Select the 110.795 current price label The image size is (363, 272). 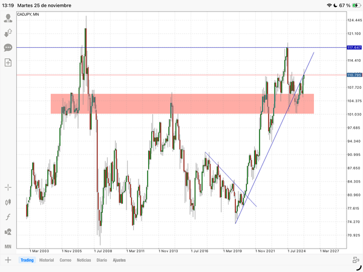pyautogui.click(x=354, y=75)
